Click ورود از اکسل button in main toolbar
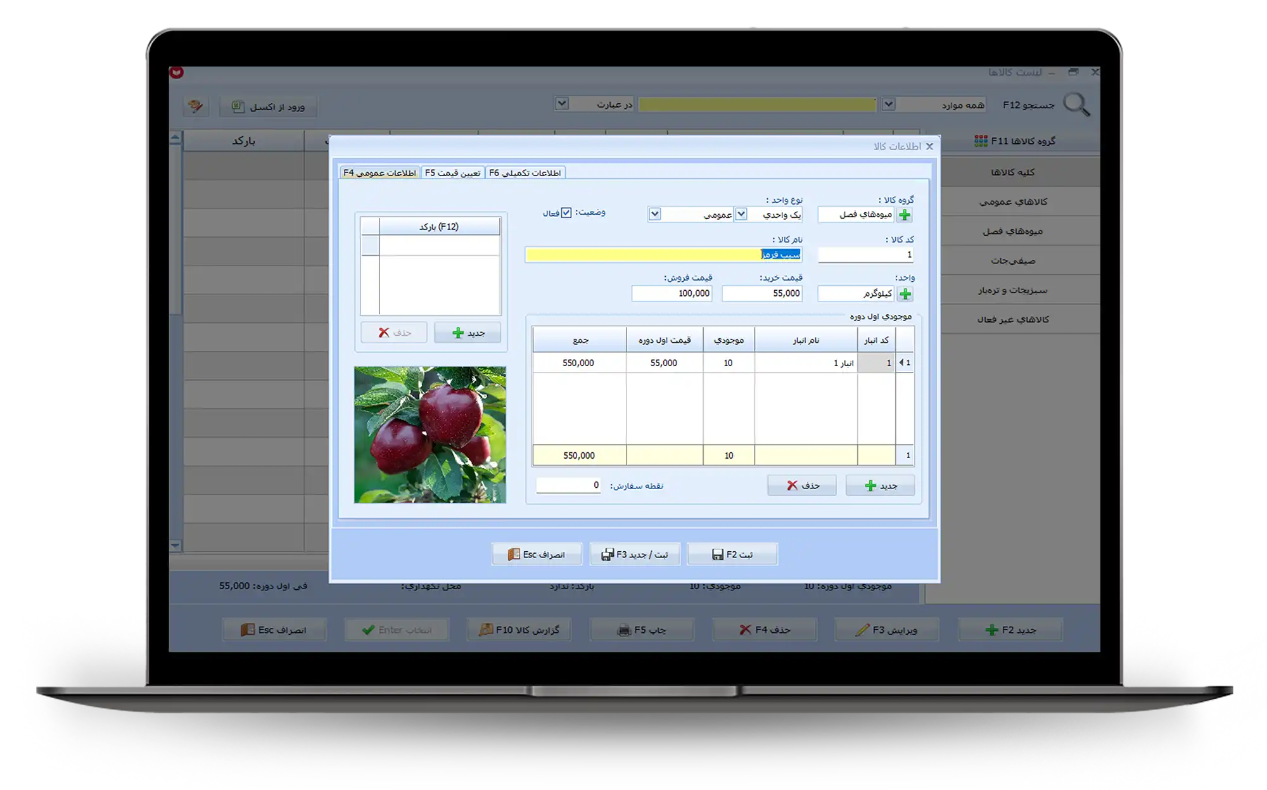The height and width of the screenshot is (790, 1267). coord(268,106)
